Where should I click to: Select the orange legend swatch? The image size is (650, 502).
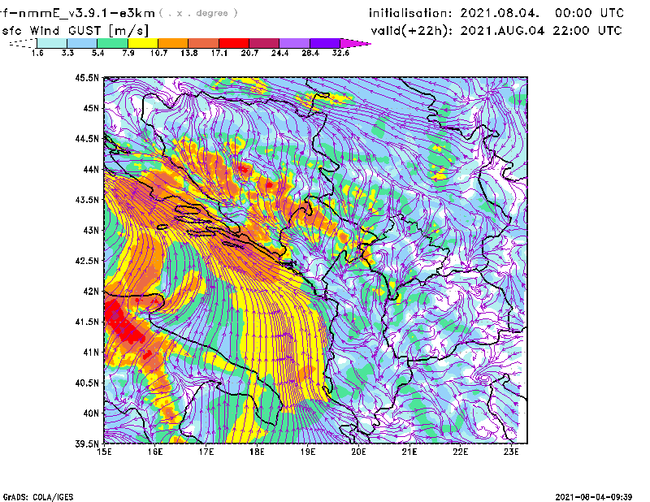(173, 43)
